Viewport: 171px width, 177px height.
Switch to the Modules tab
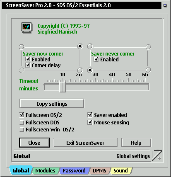coord(46,170)
